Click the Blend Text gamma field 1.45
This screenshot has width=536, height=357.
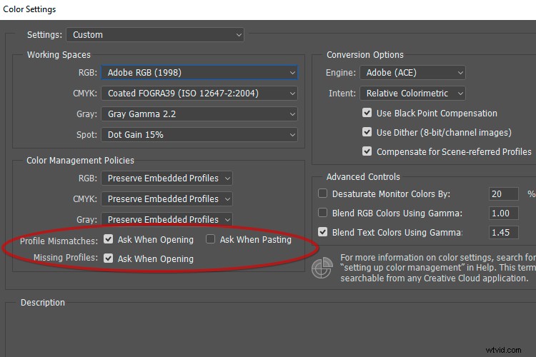(504, 232)
